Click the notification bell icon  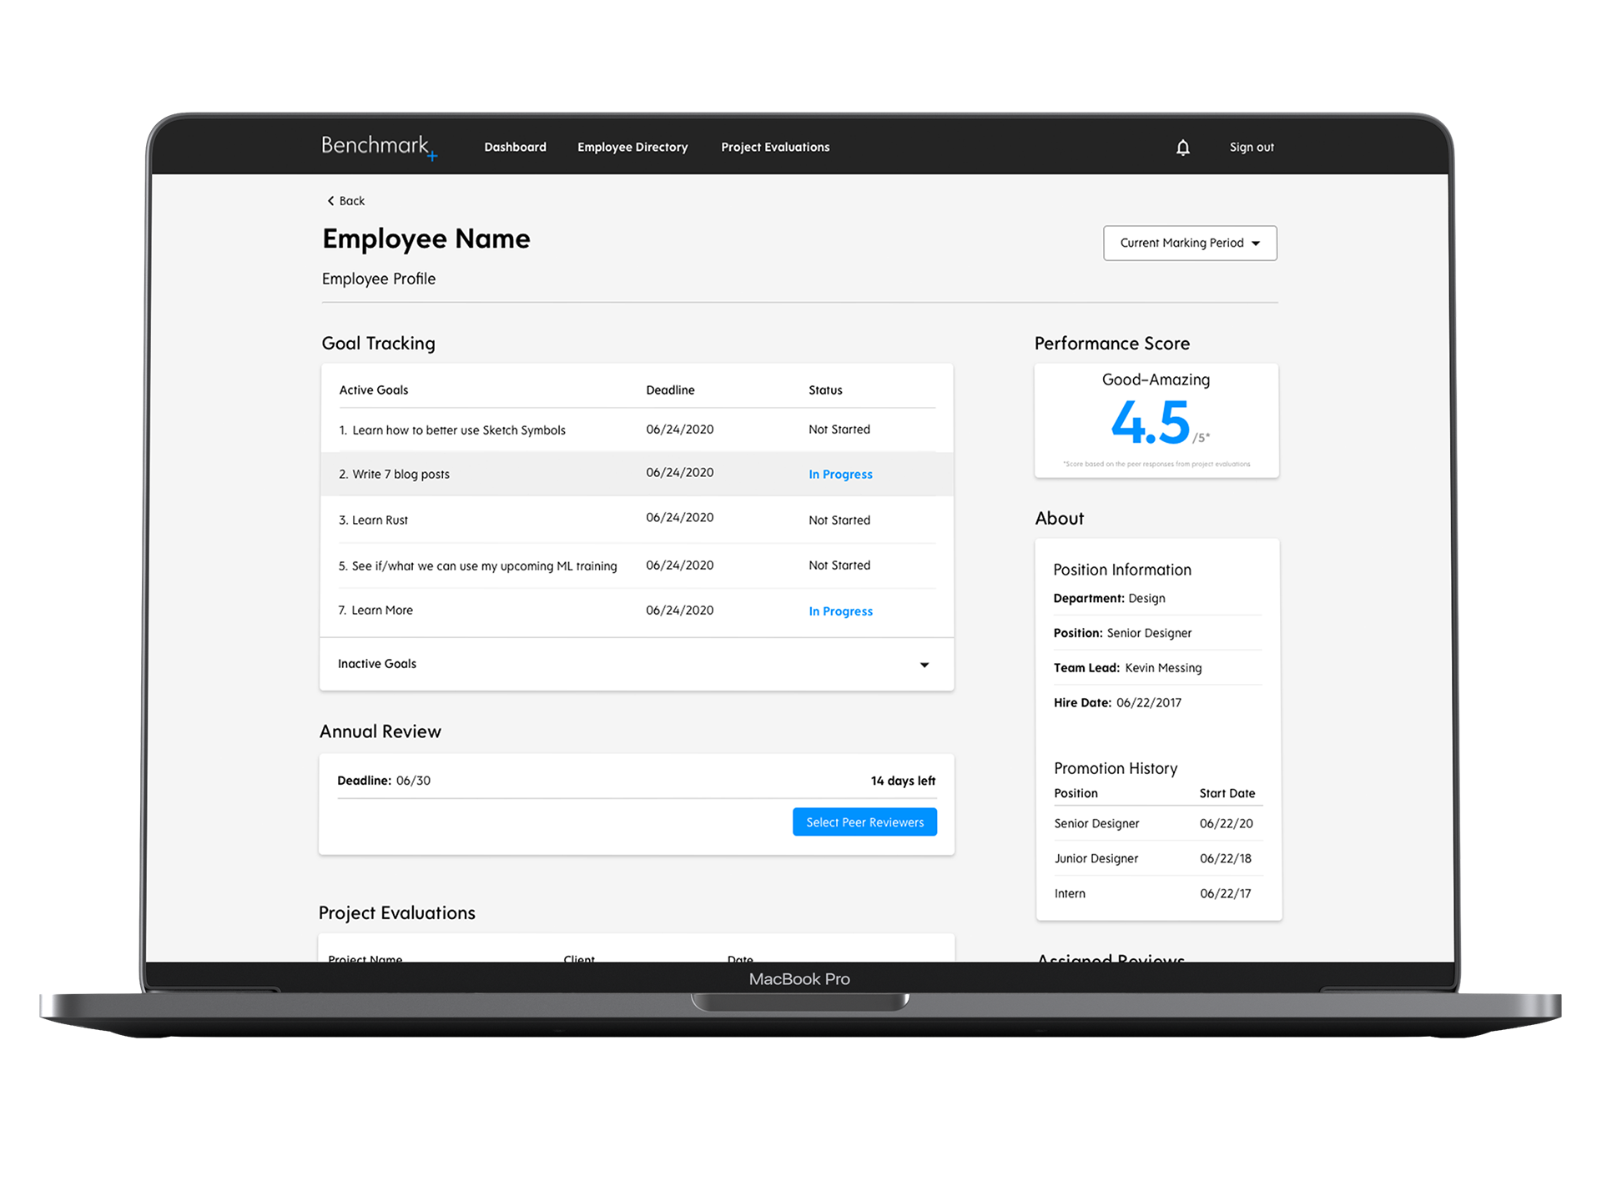pos(1182,148)
